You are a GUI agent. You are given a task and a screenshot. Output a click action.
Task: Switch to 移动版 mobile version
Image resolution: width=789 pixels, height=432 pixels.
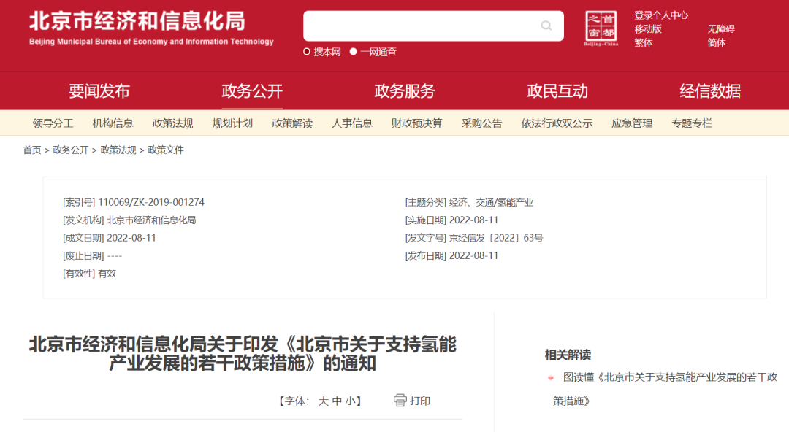pos(648,28)
